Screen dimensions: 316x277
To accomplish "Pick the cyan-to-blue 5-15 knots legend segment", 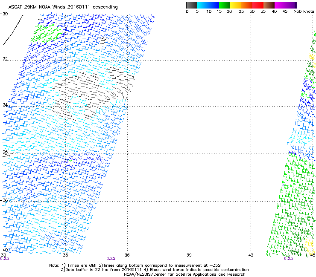I will (208, 5).
